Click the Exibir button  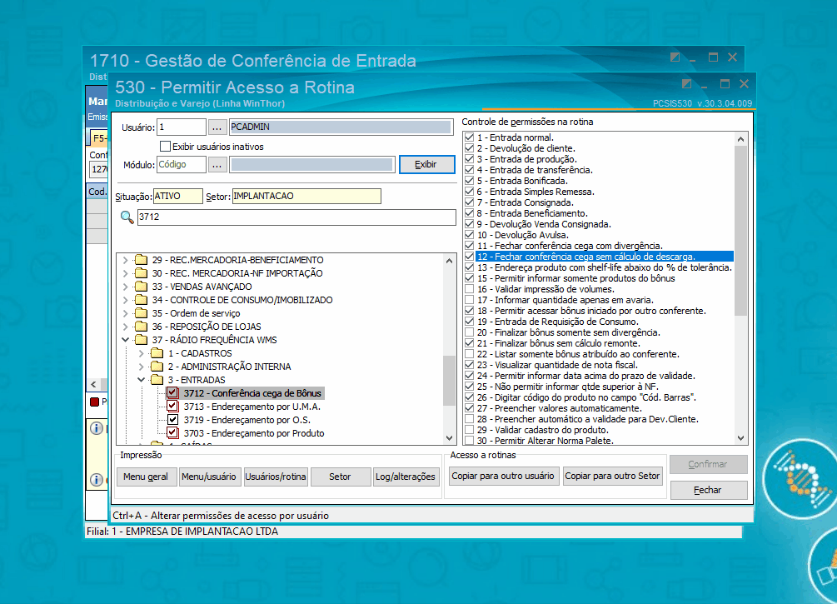pos(426,164)
